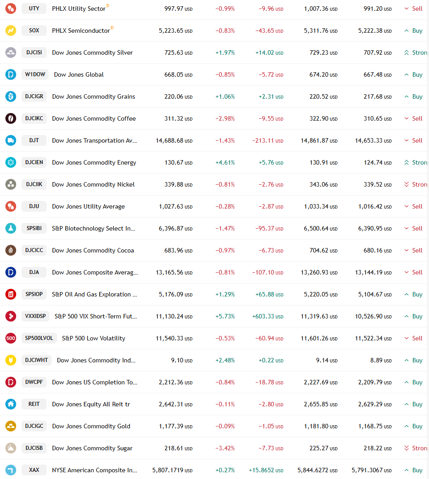
Task: Click the 14,861.87 USD high value
Action: point(320,141)
